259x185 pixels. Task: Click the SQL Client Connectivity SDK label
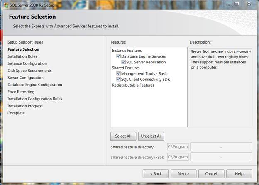pyautogui.click(x=146, y=79)
